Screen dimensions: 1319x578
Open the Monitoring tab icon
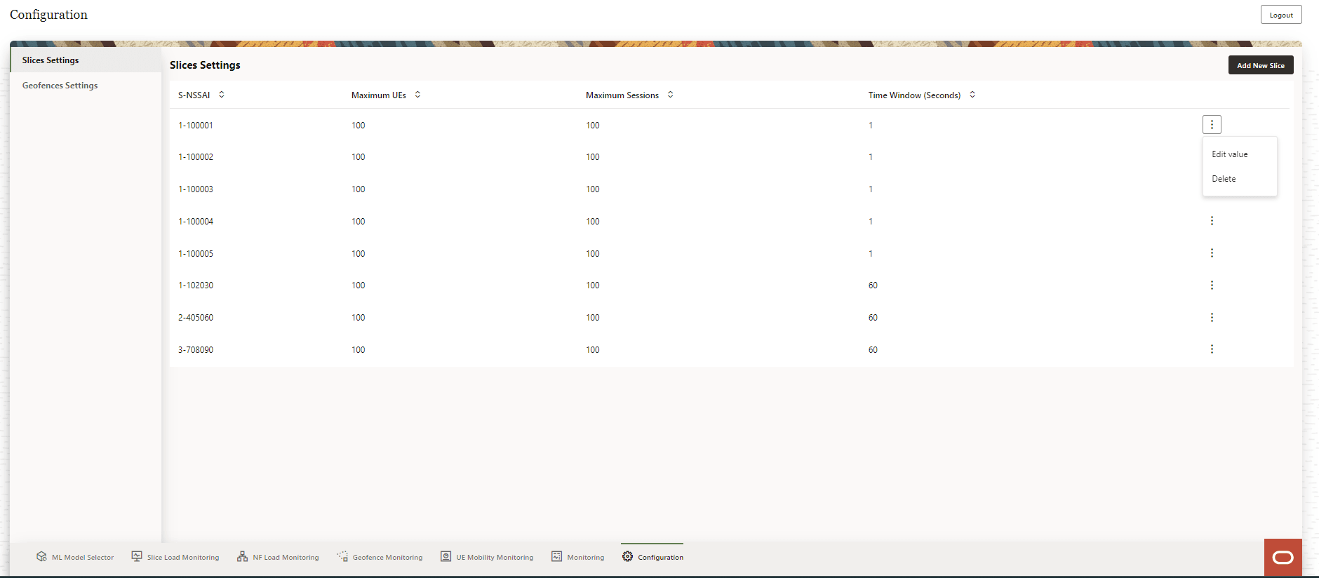click(x=556, y=556)
